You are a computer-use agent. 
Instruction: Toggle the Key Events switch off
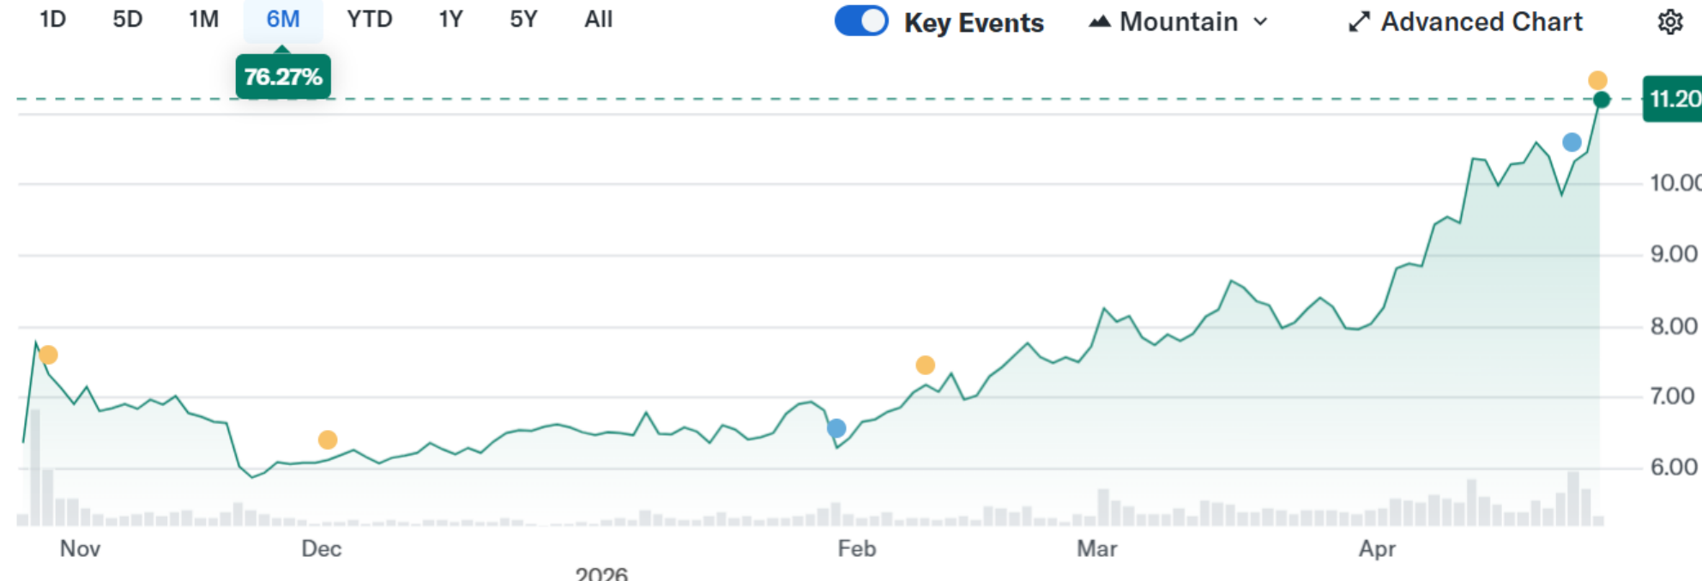[861, 21]
